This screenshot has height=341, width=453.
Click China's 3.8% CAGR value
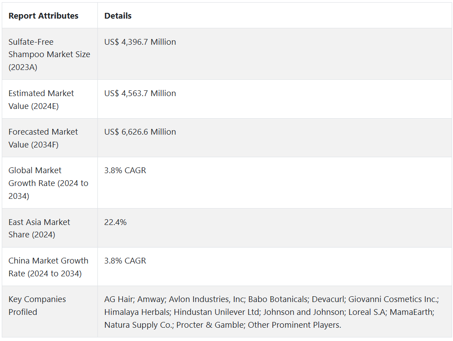pyautogui.click(x=125, y=261)
